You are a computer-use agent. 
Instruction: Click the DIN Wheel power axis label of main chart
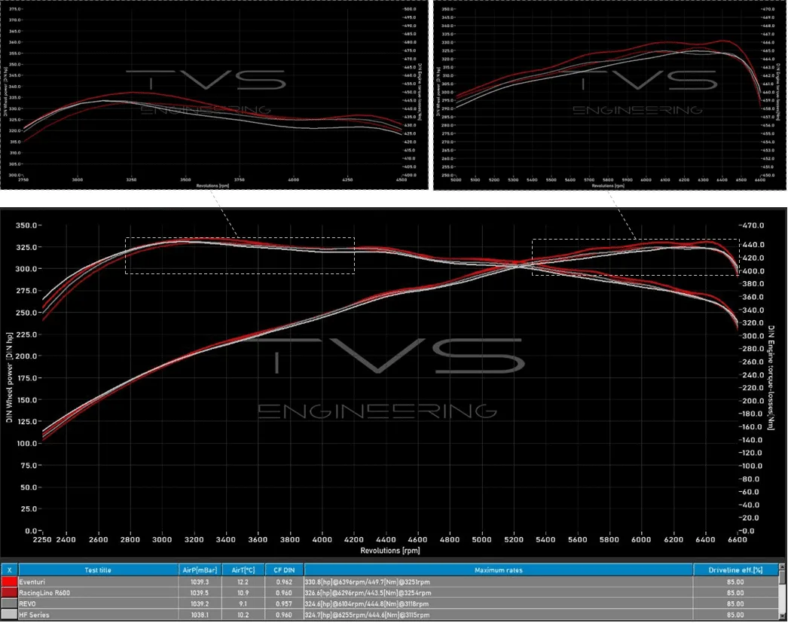click(x=9, y=377)
